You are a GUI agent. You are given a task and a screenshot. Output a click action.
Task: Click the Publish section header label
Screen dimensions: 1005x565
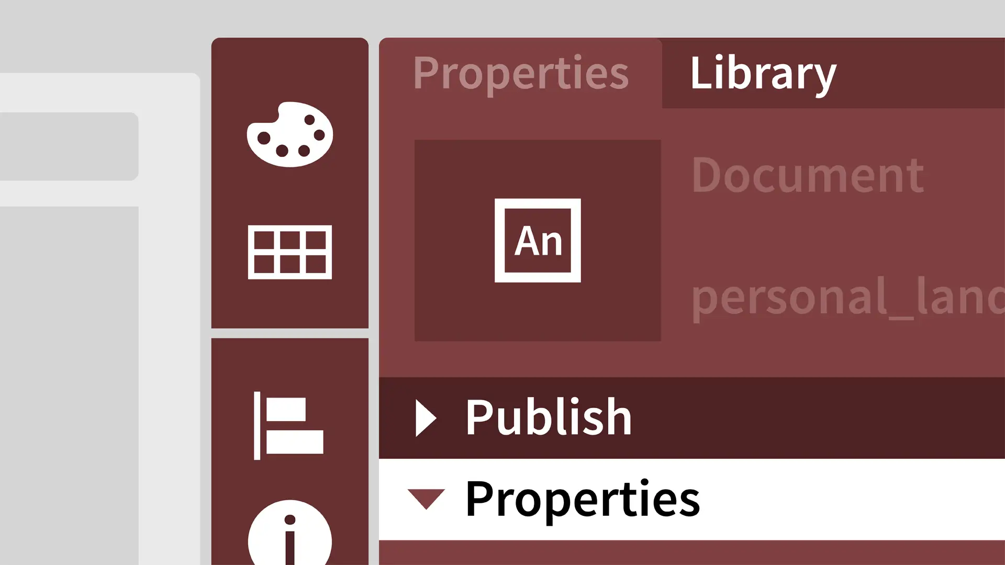[549, 417]
